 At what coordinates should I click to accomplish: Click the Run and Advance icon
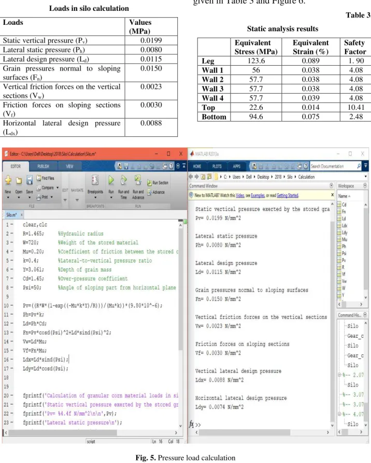coord(138,180)
